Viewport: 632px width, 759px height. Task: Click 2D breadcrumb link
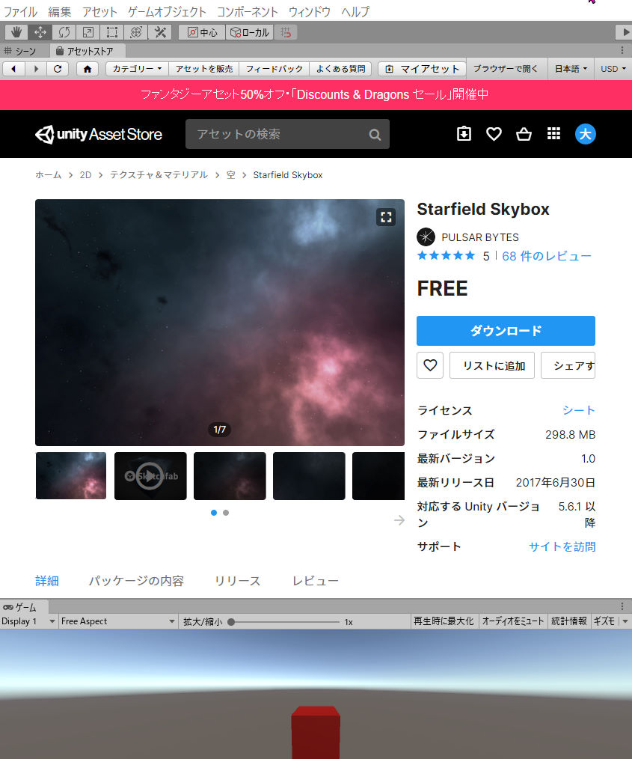pos(85,174)
